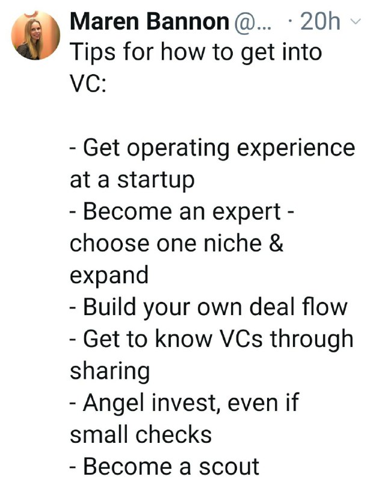Click the word 'sharing' in the tweet
The width and height of the screenshot is (373, 482).
pyautogui.click(x=110, y=372)
